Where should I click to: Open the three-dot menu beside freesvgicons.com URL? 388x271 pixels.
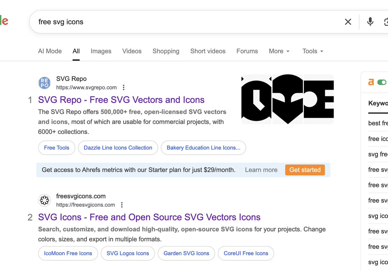pyautogui.click(x=122, y=205)
